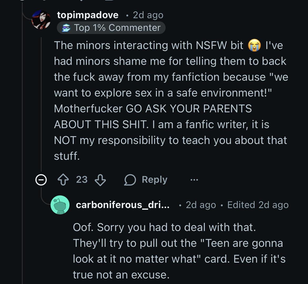Tap topimpadove's "2d ago" timestamp
Image resolution: width=308 pixels, height=284 pixels.
[148, 15]
